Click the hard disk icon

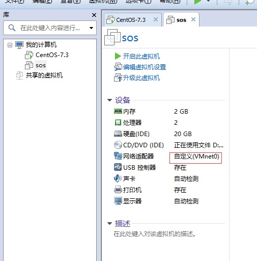pyautogui.click(x=118, y=134)
